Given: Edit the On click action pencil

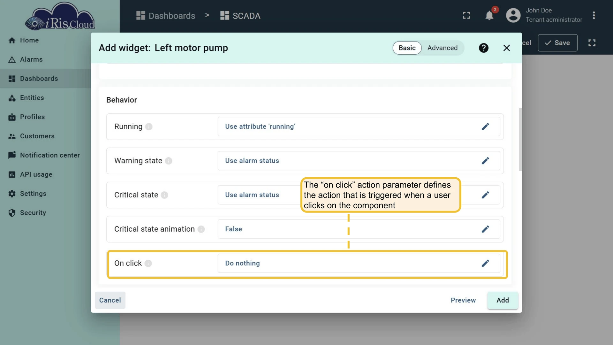Looking at the screenshot, I should click(x=485, y=263).
